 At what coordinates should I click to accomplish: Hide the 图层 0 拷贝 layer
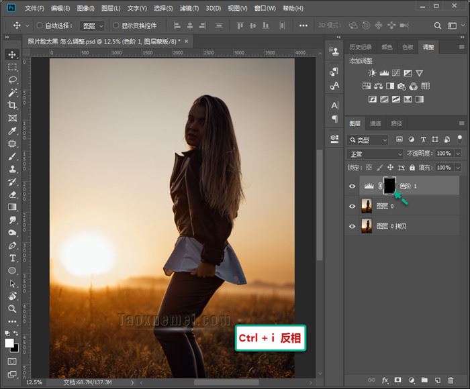coord(352,226)
